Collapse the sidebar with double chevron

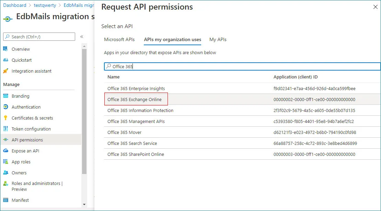pos(82,37)
